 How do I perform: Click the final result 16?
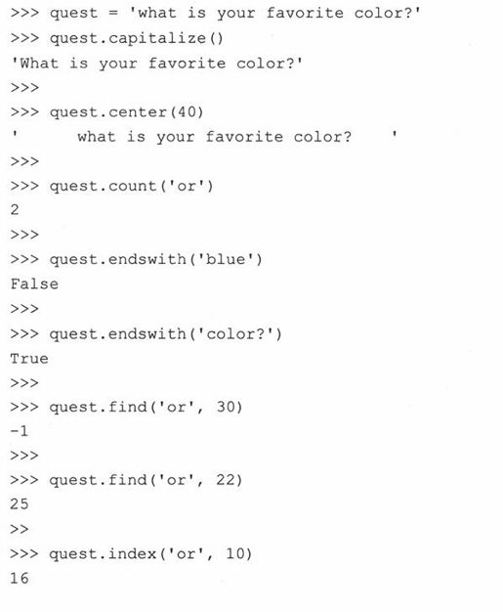(20, 579)
